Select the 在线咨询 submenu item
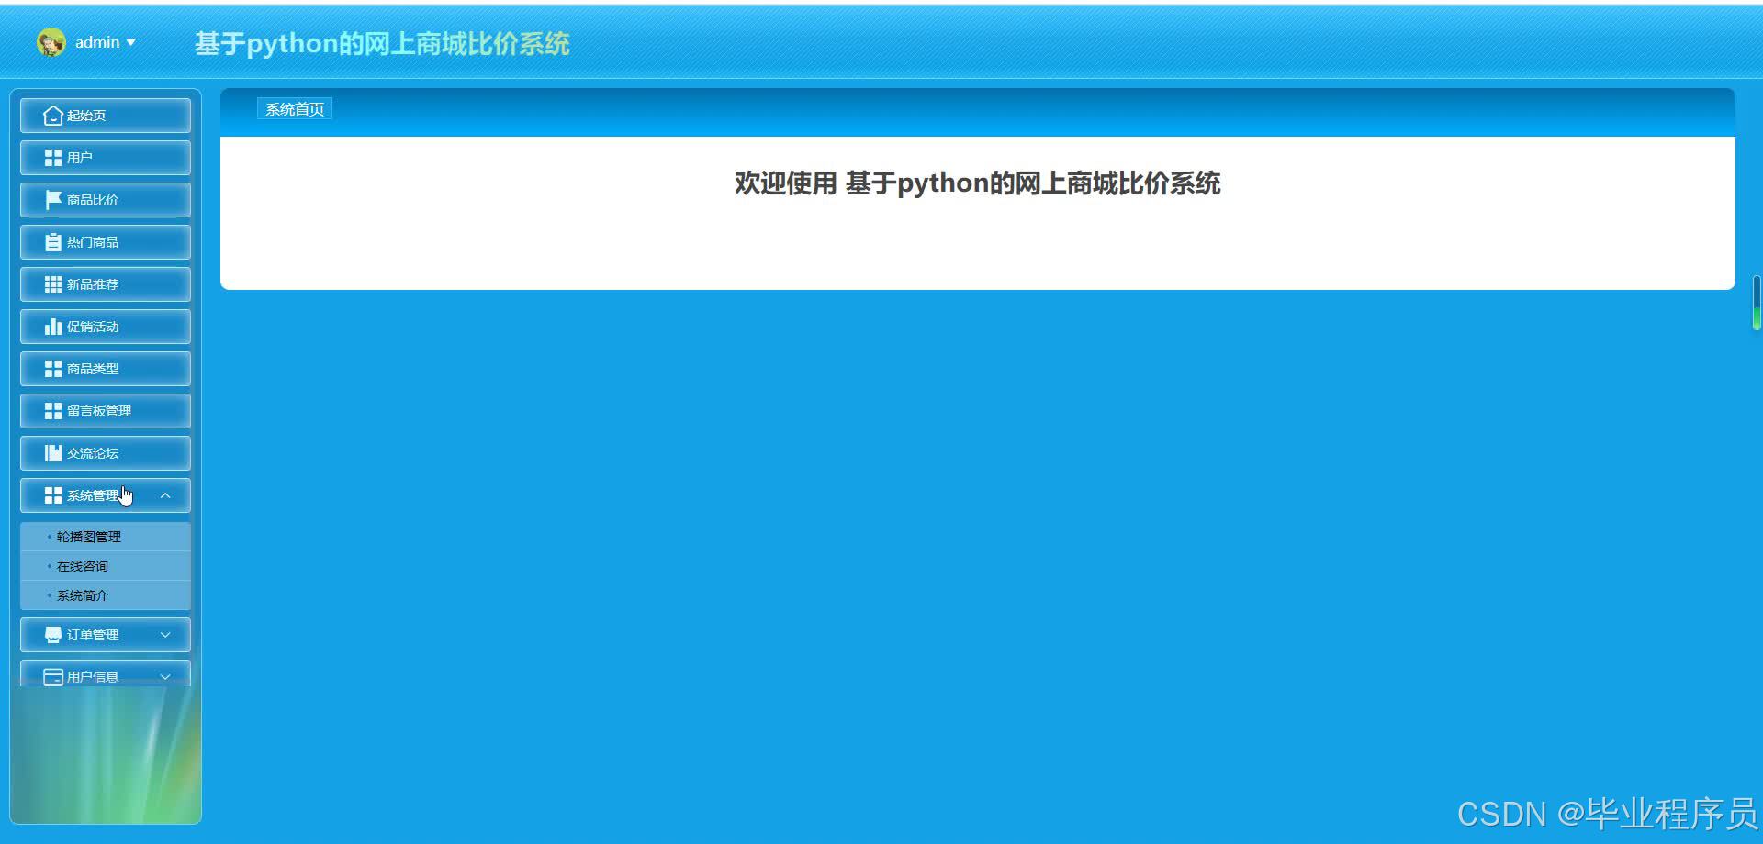The width and height of the screenshot is (1763, 844). point(106,566)
